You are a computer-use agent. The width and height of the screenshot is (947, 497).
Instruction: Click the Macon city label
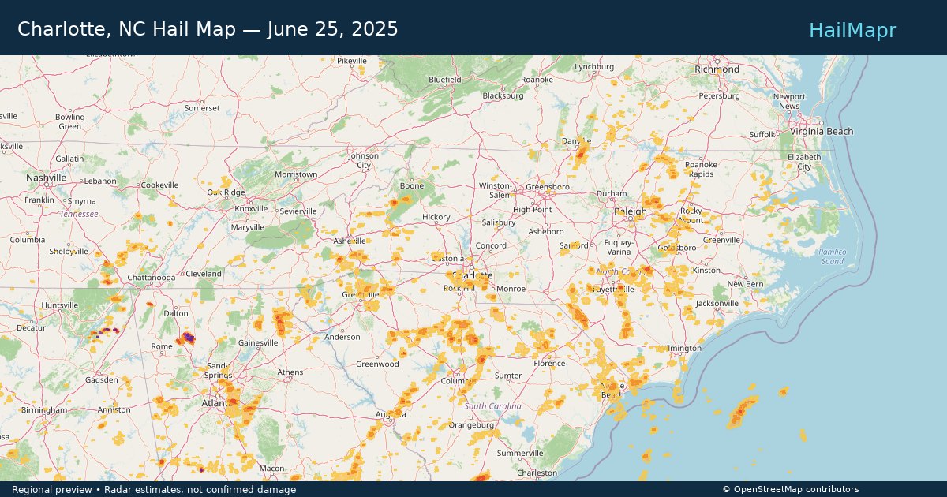[271, 469]
